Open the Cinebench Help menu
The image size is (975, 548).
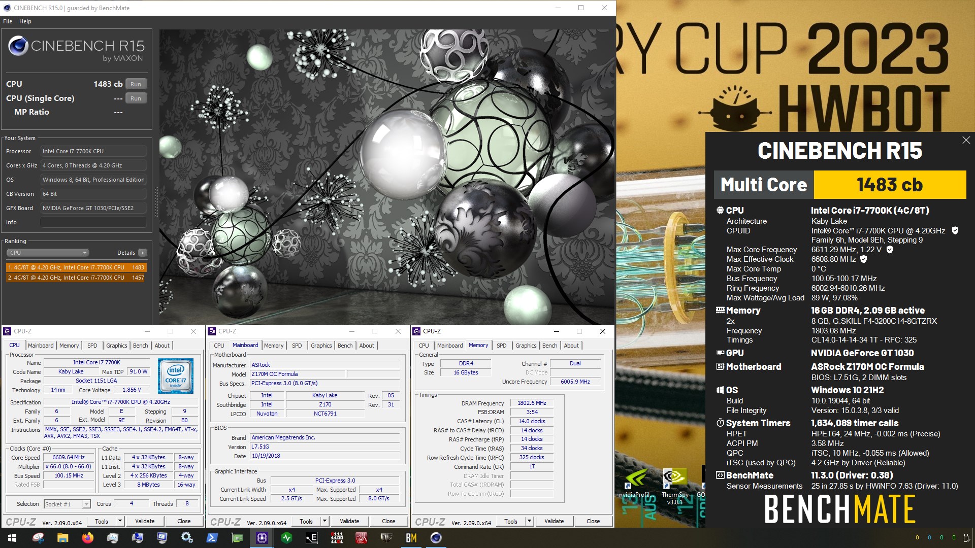(x=25, y=21)
